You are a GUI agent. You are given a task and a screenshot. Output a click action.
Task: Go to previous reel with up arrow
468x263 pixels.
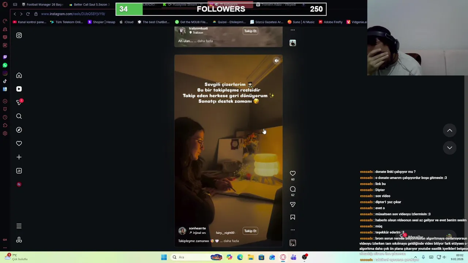pos(450,130)
